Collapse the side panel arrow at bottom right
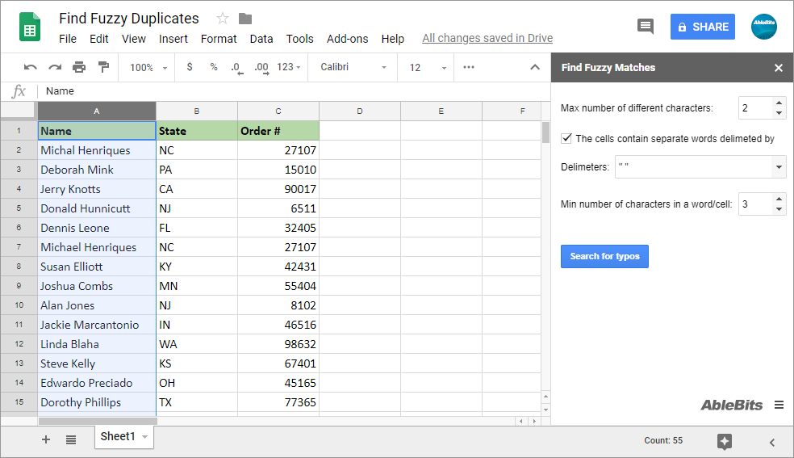Screen dimensions: 794x458 [771, 443]
